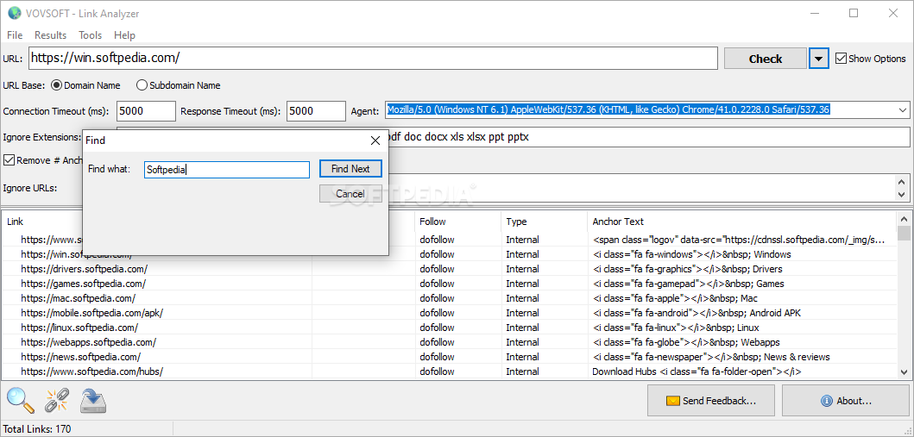Click the save/export download icon

92,400
